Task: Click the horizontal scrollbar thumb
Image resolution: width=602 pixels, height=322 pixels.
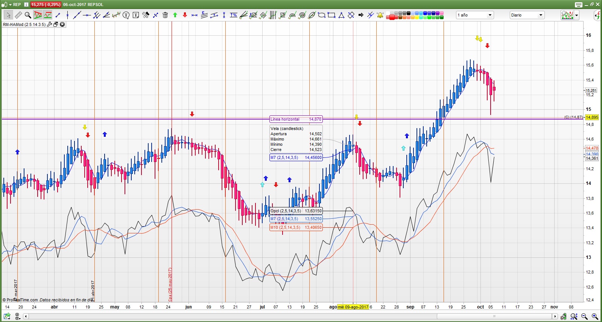Action: (x=494, y=316)
